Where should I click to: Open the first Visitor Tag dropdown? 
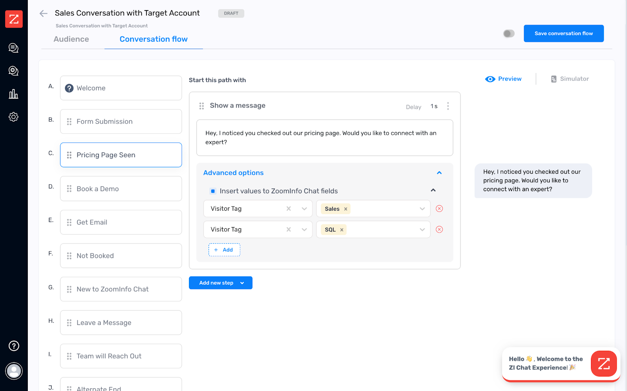point(304,208)
